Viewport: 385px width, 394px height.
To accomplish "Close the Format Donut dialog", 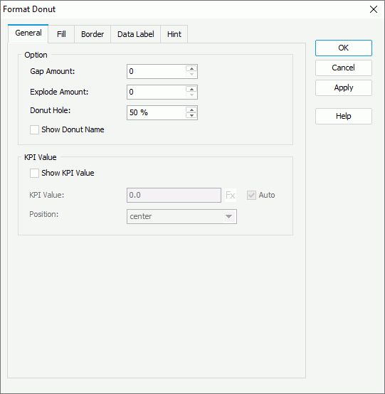I will [x=374, y=9].
